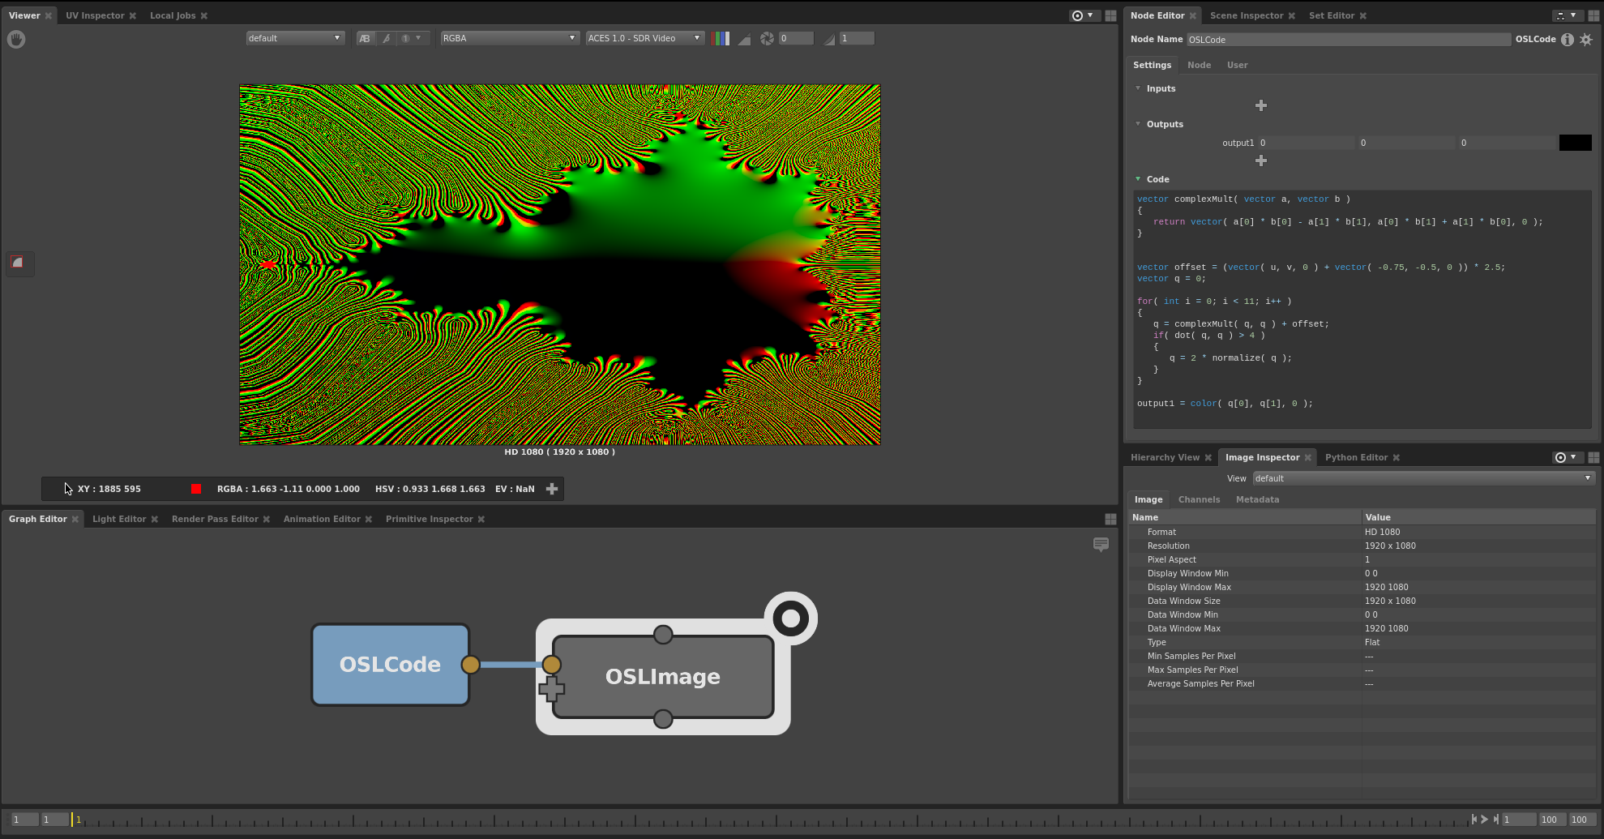This screenshot has height=839, width=1604.
Task: Select the OSLCode node in graph
Action: coord(390,664)
